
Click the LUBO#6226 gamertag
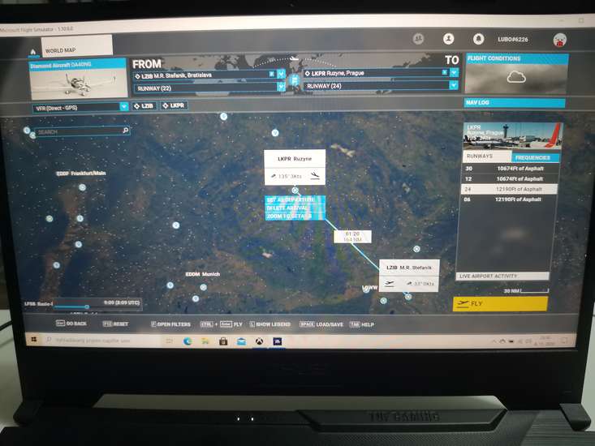pyautogui.click(x=513, y=40)
